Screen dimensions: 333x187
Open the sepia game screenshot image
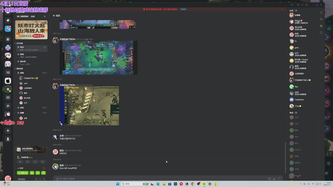coord(89,106)
